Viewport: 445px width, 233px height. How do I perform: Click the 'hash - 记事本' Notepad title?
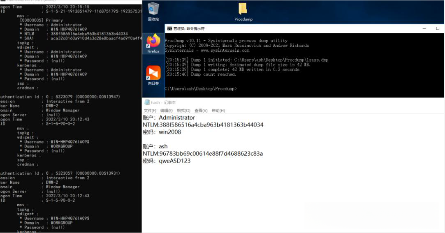click(x=163, y=102)
